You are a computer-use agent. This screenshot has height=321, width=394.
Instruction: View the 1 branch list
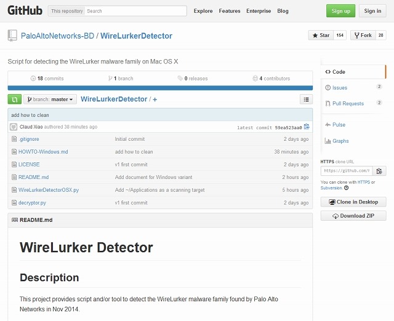tap(121, 78)
